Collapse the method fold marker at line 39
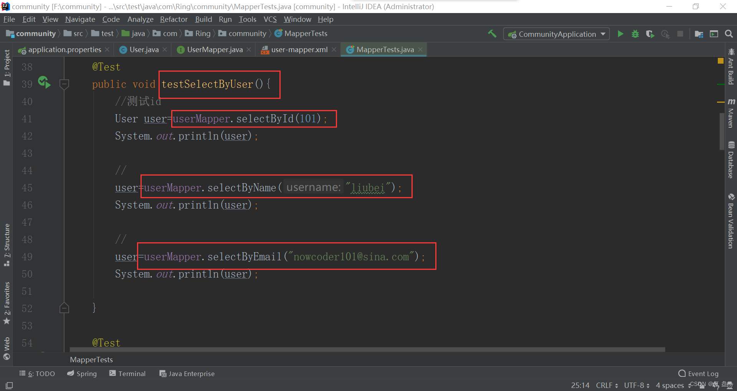 tap(64, 84)
